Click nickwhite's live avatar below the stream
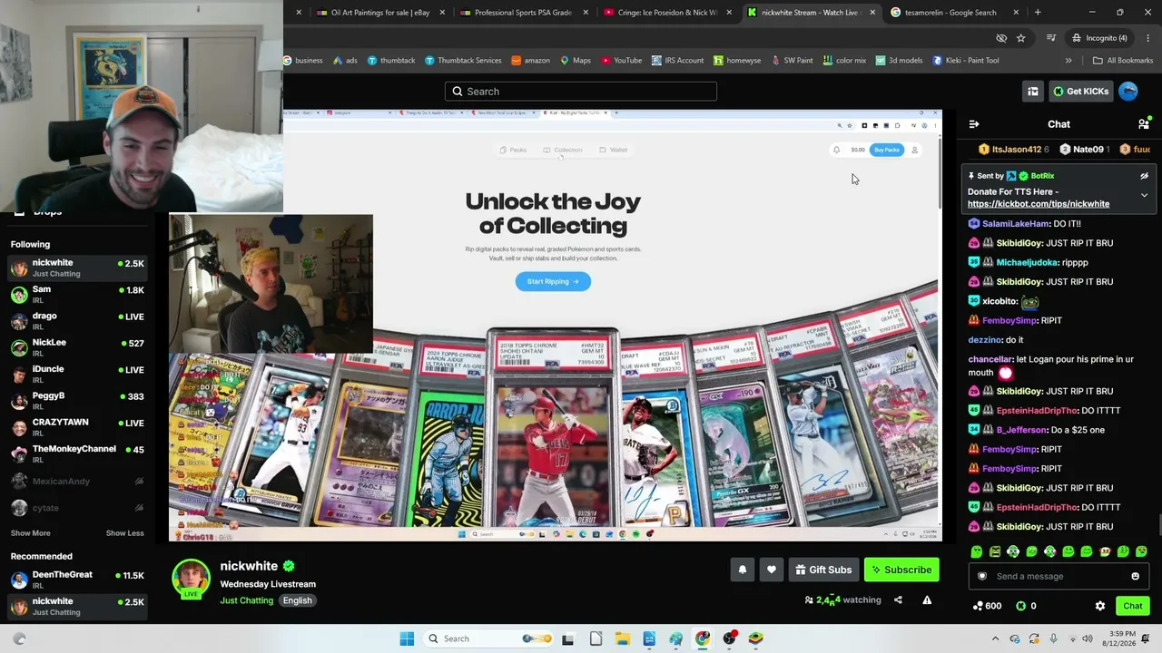Viewport: 1162px width, 653px height. coord(191,580)
